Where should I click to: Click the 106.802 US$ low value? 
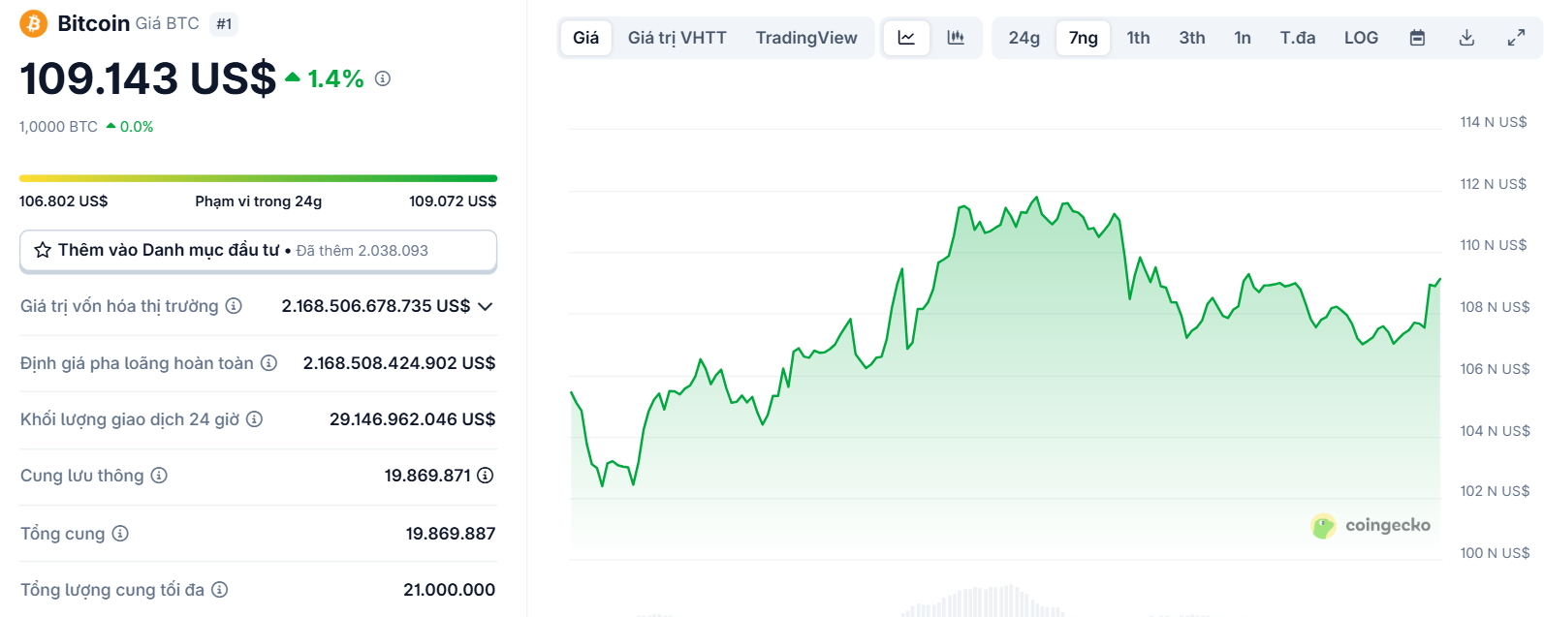pyautogui.click(x=64, y=201)
